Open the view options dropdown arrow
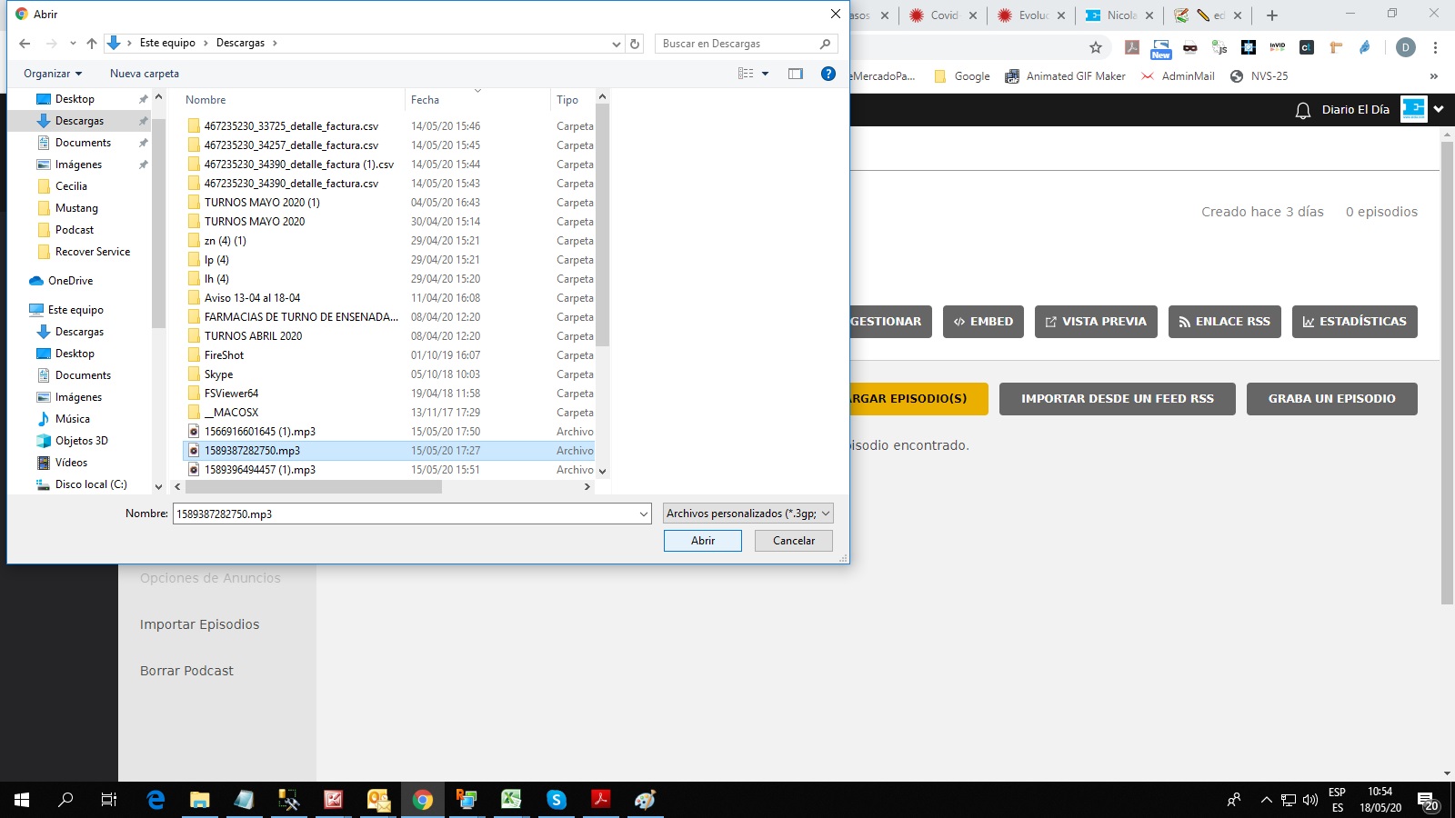 click(765, 74)
